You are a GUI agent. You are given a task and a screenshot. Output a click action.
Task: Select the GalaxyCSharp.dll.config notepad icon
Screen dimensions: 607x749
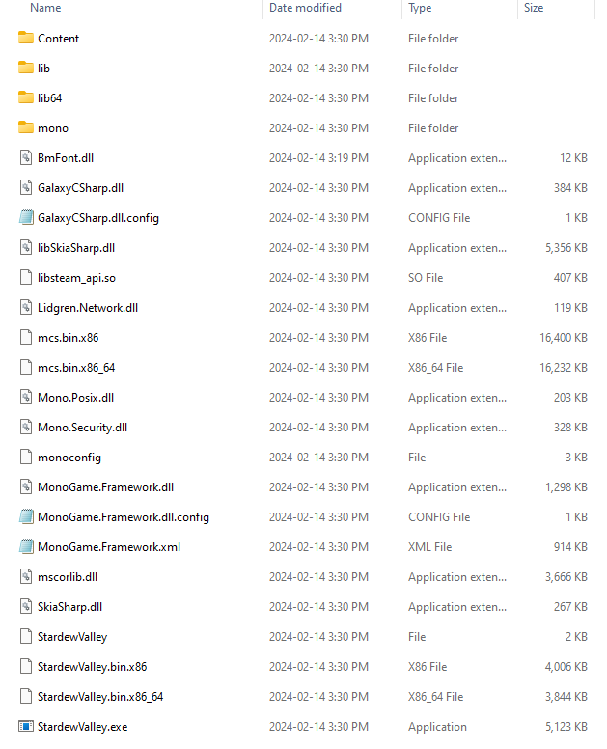(26, 217)
